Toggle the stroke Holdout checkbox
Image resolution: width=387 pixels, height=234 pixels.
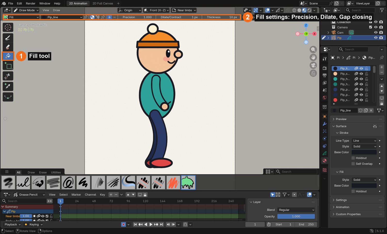tap(353, 158)
